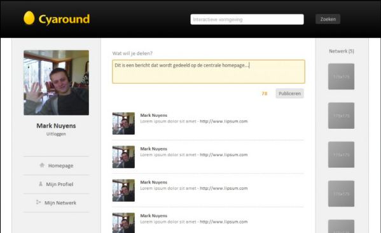Image resolution: width=381 pixels, height=233 pixels.
Task: Open the avatar of the fourth Mark Nuyens post
Action: 123,223
